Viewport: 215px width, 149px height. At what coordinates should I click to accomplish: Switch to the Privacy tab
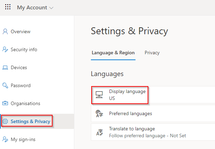click(152, 53)
